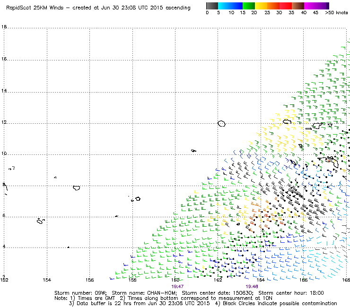Click the blue 10-15 knots legend segment
The height and width of the screenshot is (307, 350).
(236, 6)
